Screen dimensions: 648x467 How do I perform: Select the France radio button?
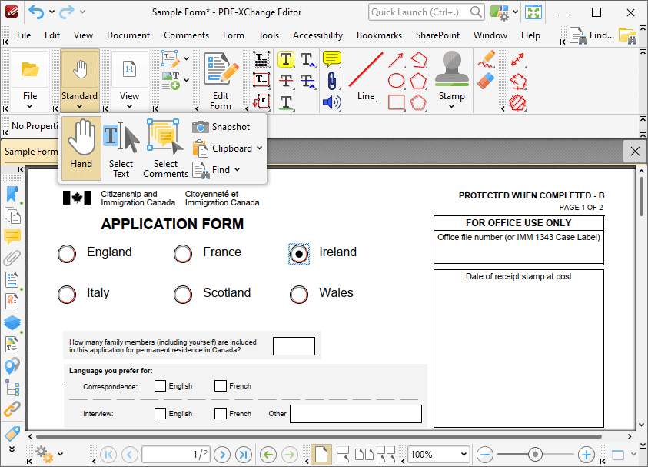coord(183,254)
